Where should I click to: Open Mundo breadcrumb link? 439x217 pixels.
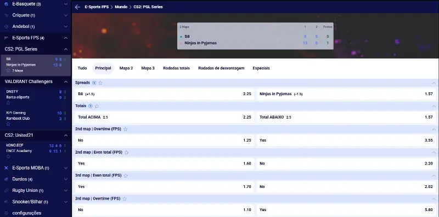pos(121,7)
